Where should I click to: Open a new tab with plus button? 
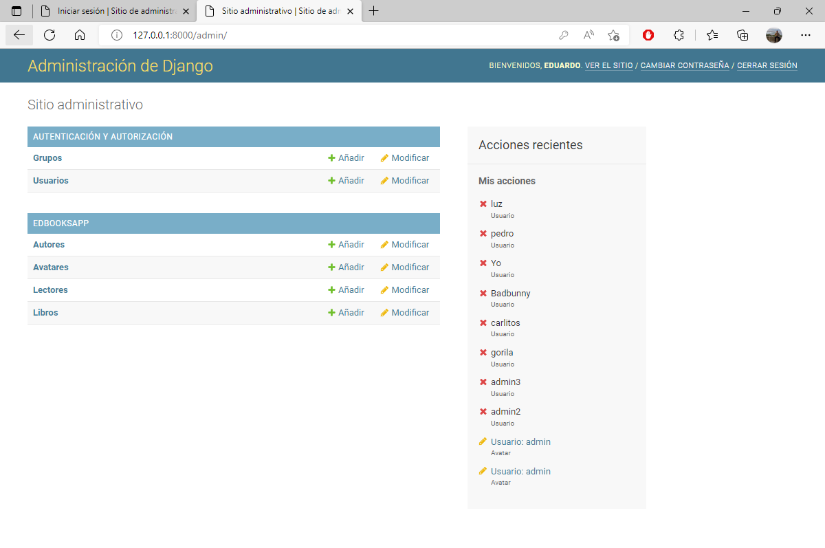[374, 11]
